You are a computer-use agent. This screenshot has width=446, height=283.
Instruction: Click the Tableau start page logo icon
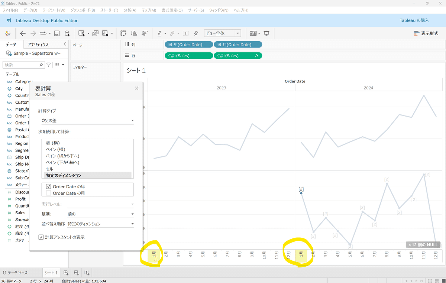pos(8,33)
